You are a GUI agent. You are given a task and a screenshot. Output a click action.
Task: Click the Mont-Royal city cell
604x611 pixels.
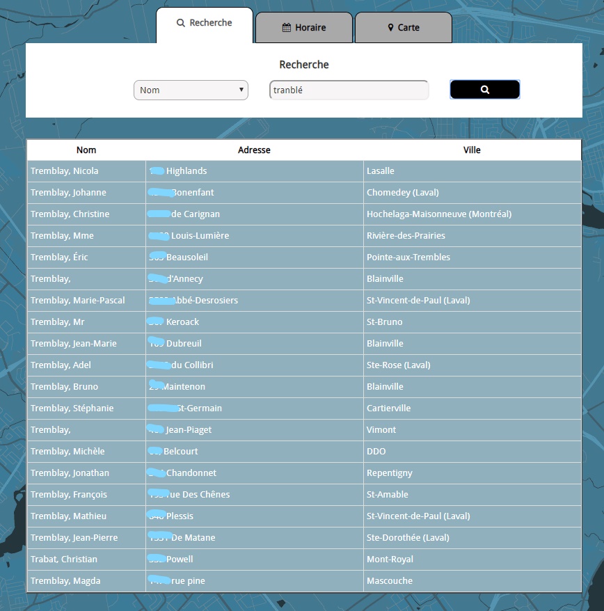pyautogui.click(x=390, y=560)
